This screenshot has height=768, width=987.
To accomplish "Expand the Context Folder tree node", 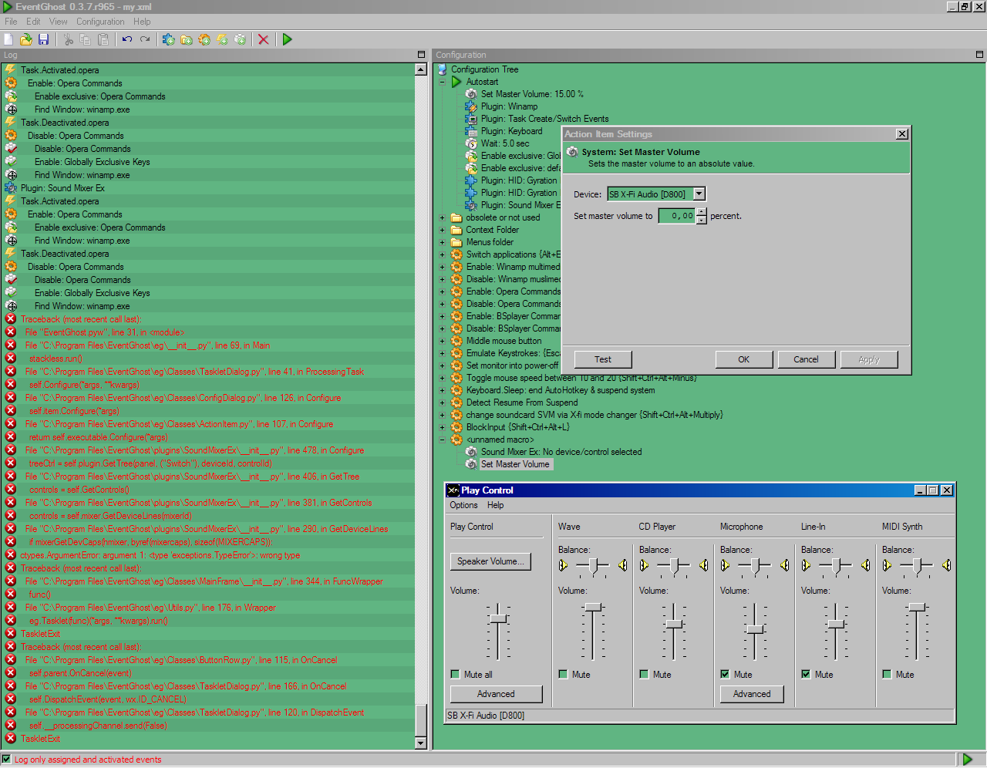I will pyautogui.click(x=443, y=230).
